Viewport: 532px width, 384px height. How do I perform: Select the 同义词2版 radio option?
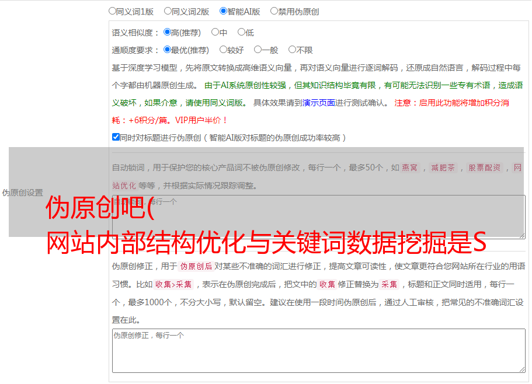coord(168,11)
